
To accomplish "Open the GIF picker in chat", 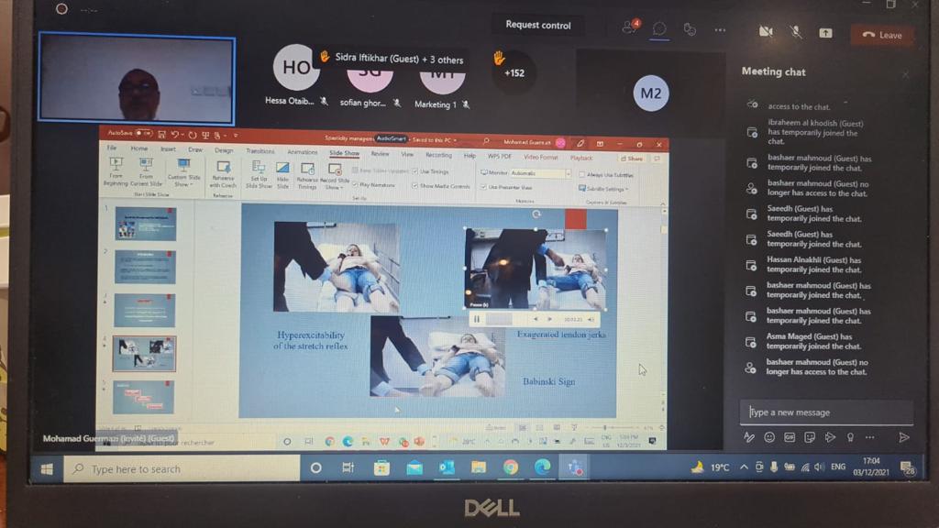I will point(790,437).
